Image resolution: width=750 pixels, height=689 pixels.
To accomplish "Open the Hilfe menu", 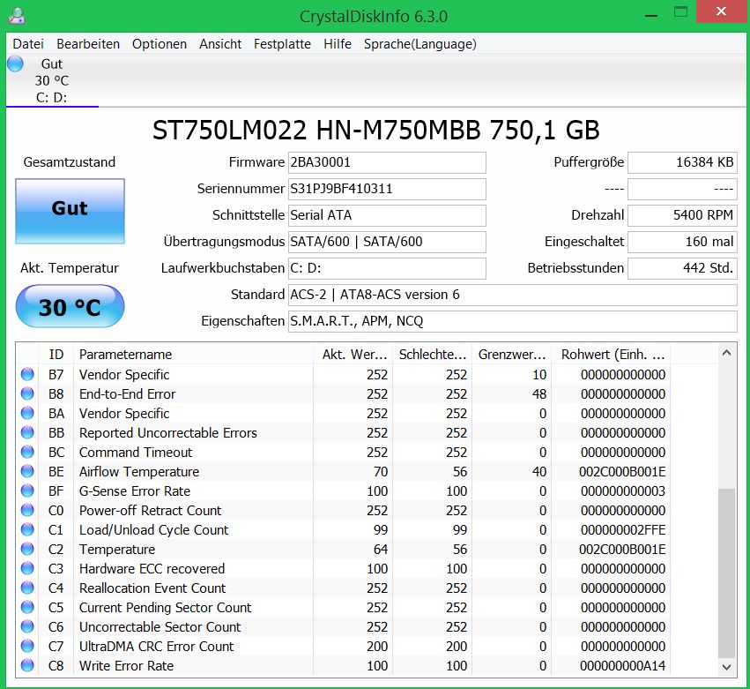I will coord(338,44).
